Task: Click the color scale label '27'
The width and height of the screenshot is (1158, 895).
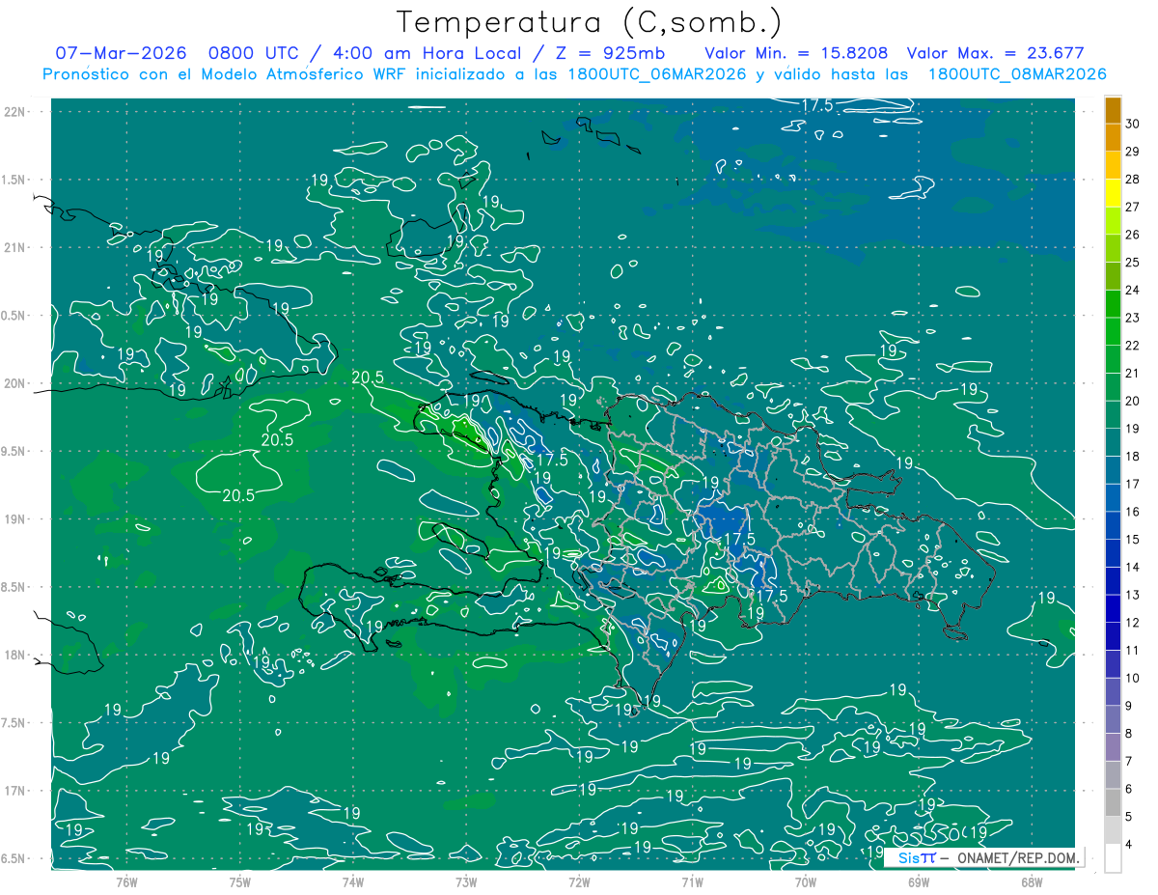Action: [x=1132, y=207]
